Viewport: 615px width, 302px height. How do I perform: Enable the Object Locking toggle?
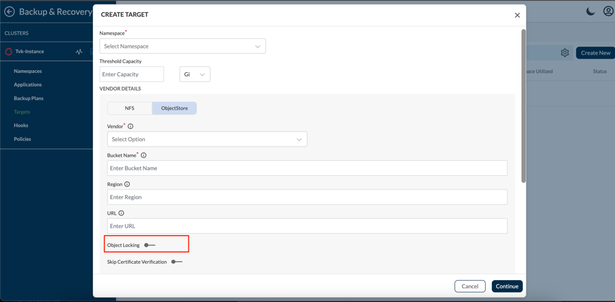[150, 245]
